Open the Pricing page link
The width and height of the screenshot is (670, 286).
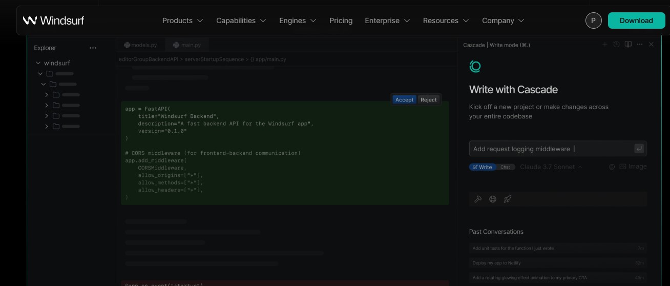(x=341, y=21)
